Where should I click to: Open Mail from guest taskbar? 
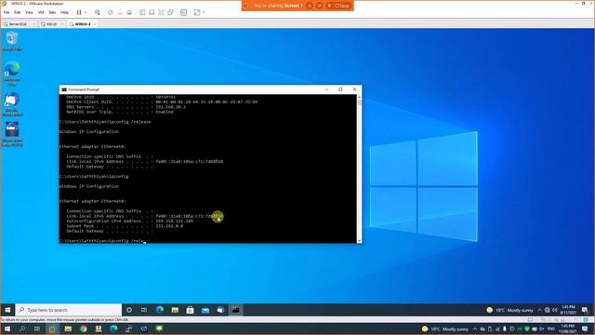[205, 310]
